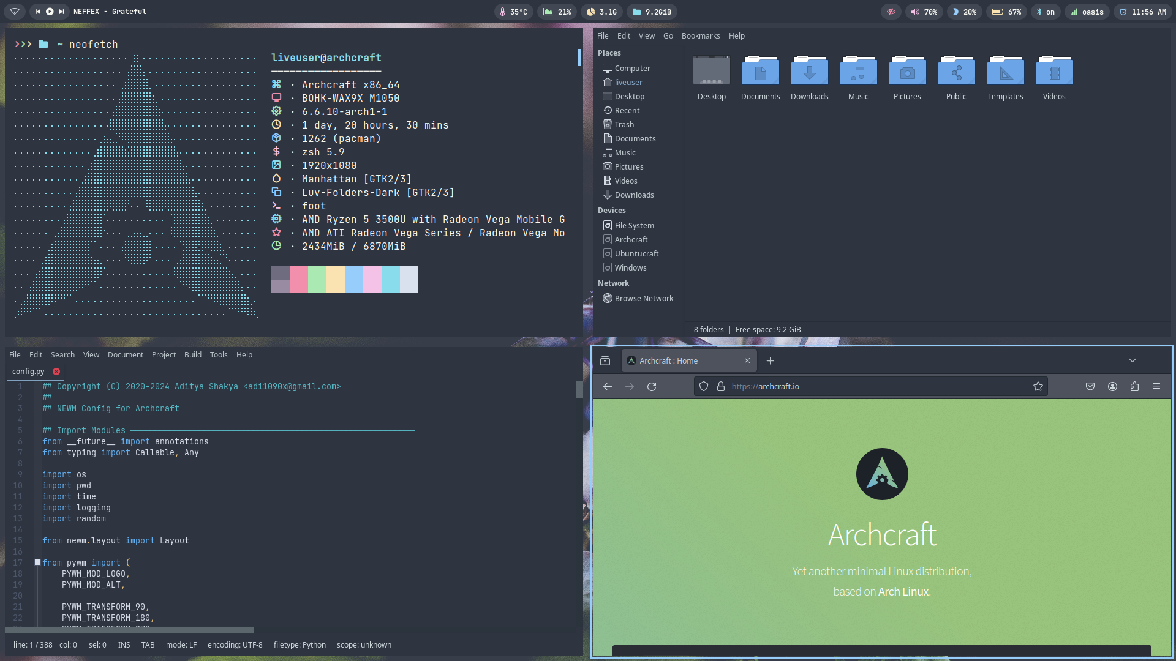Screen dimensions: 1176x661
Task: Open Firefox account icon
Action: tap(1112, 387)
